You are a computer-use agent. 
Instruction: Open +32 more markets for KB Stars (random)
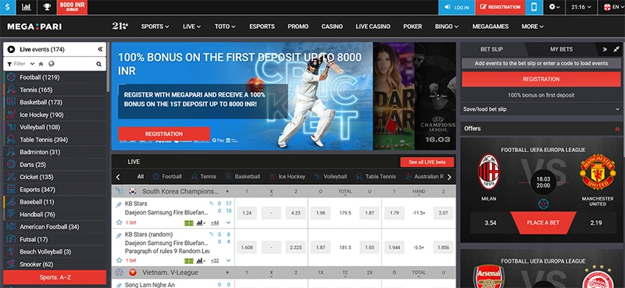tap(215, 261)
